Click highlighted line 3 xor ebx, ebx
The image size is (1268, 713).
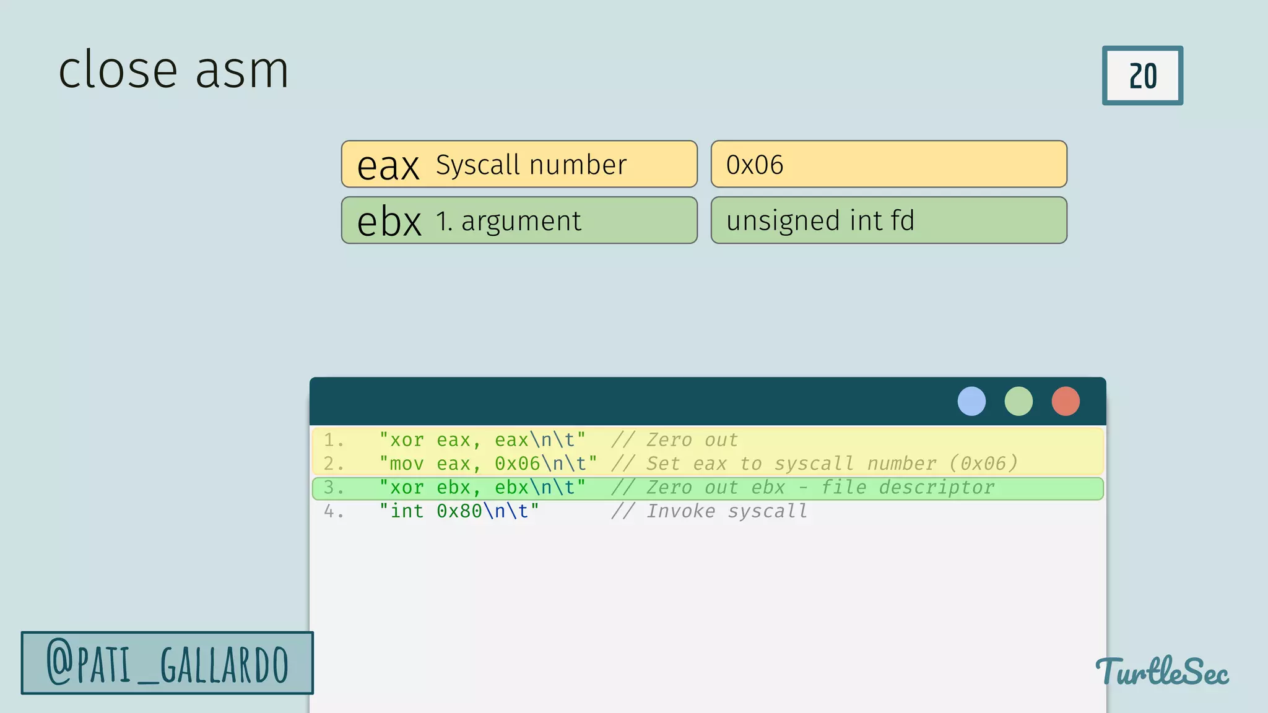(x=482, y=488)
